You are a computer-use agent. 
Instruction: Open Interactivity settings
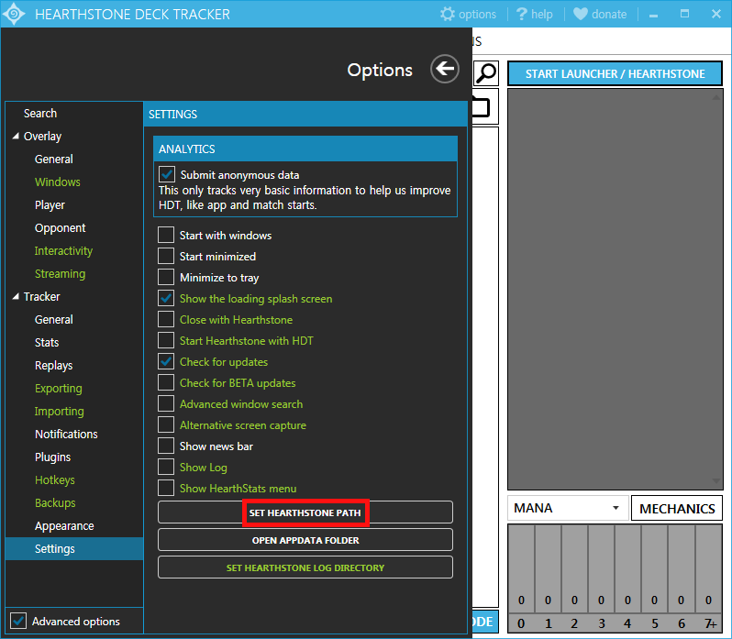tap(63, 251)
